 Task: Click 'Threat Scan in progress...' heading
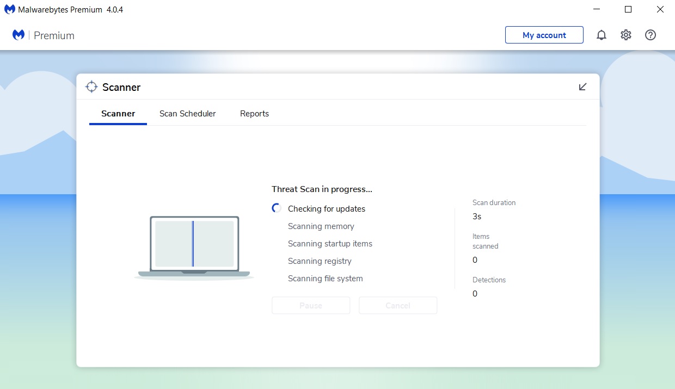tap(322, 189)
